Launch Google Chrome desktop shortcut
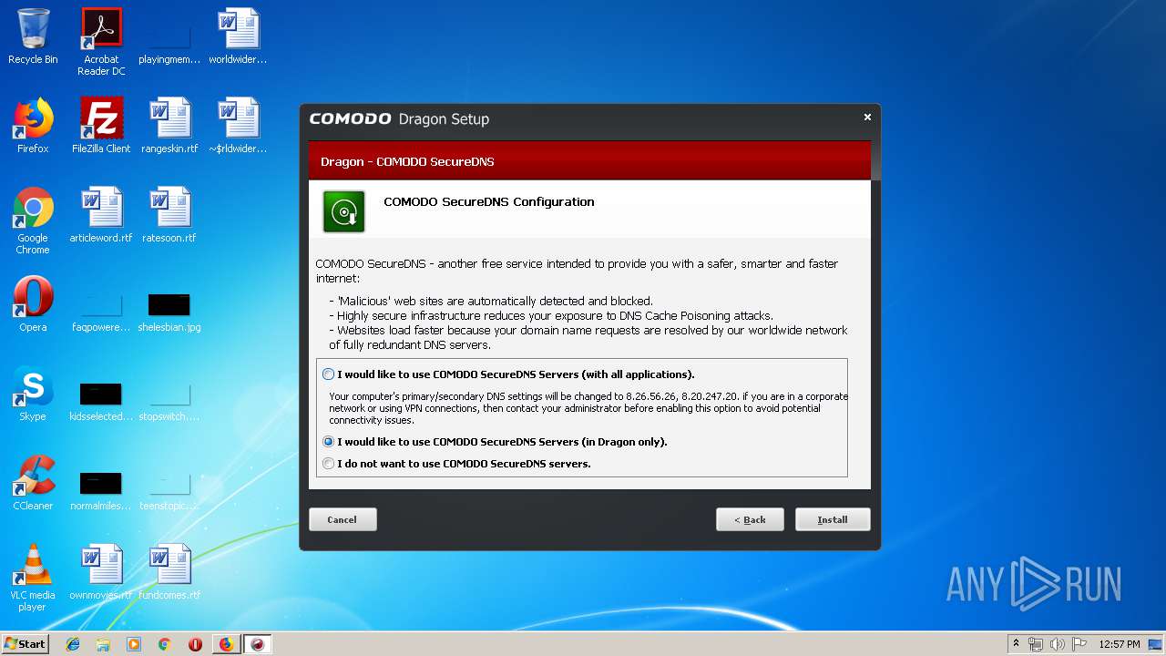Screen dimensions: 1166x656 (33, 220)
